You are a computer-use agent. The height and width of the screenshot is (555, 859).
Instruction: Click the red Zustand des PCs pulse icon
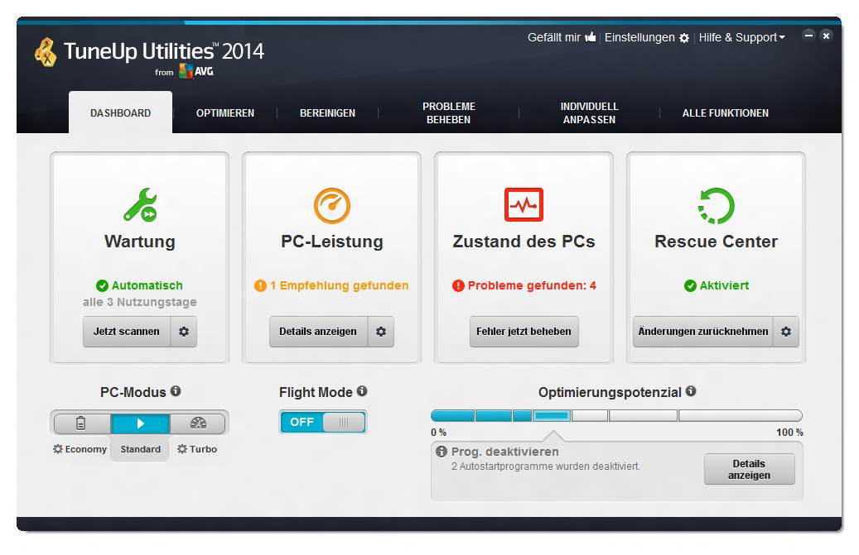click(524, 204)
